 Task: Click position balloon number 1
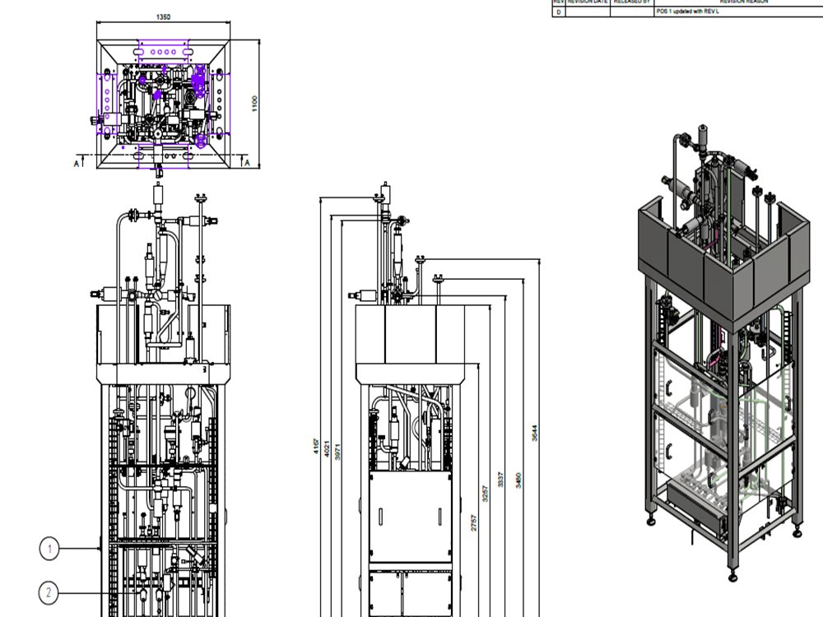coord(49,549)
